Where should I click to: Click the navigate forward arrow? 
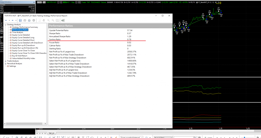pos(12,20)
